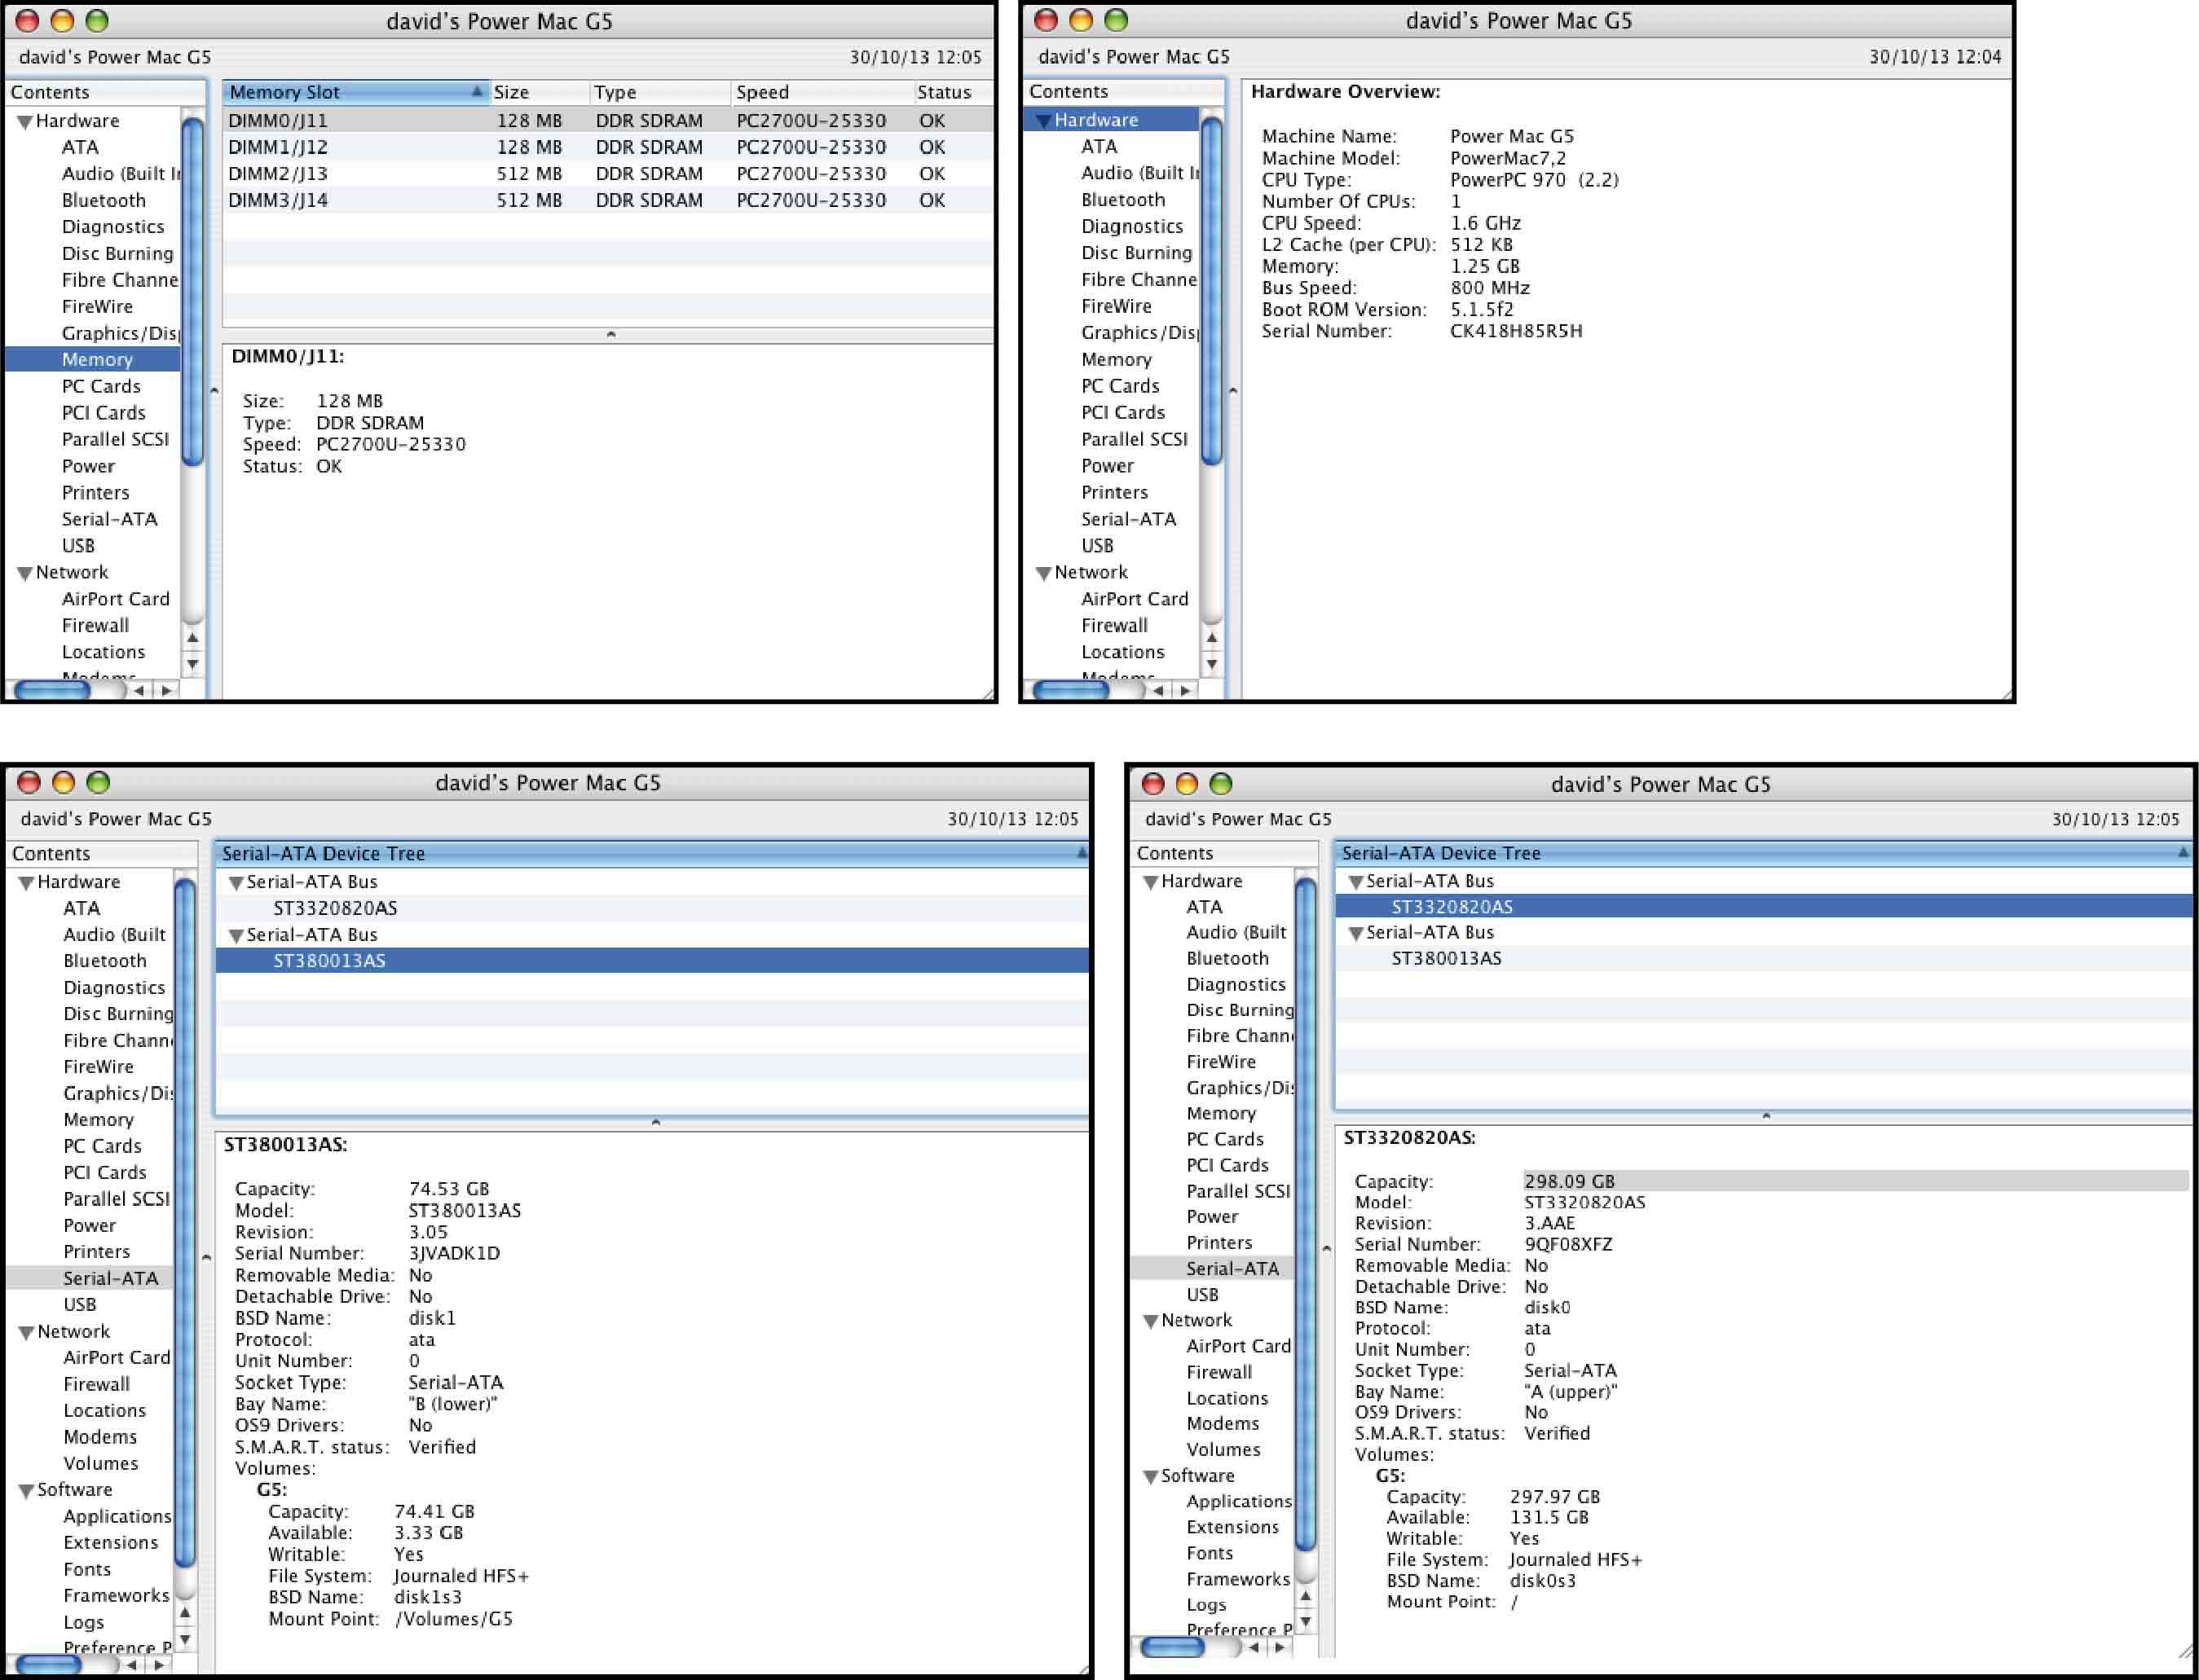The width and height of the screenshot is (2199, 1680).
Task: Collapse Network tree in the Memory window
Action: click(x=25, y=574)
